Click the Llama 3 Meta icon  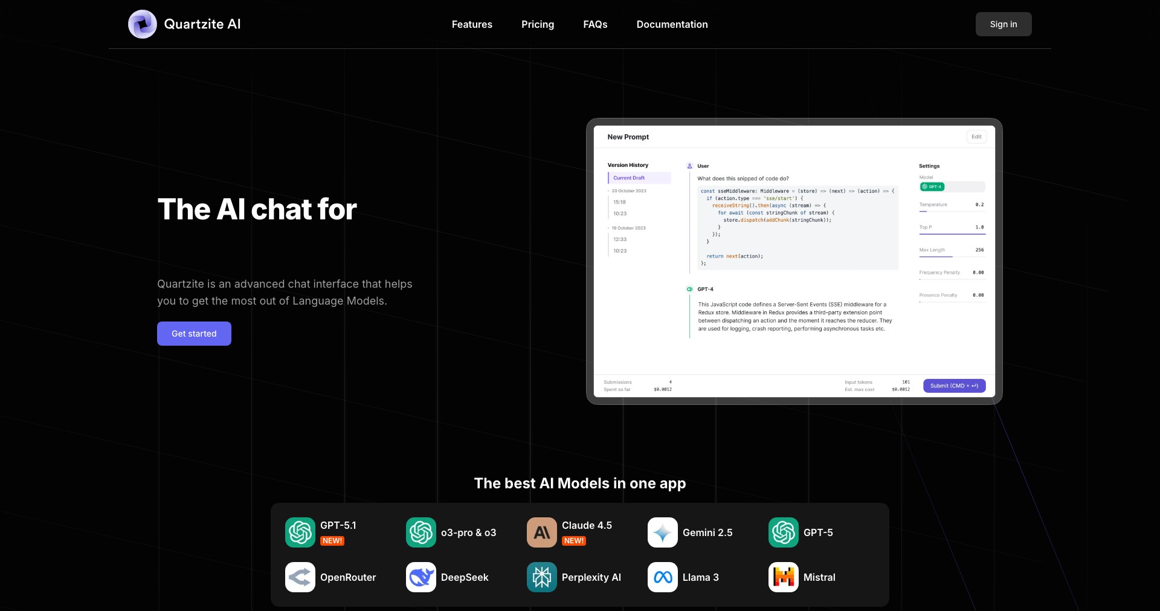663,577
